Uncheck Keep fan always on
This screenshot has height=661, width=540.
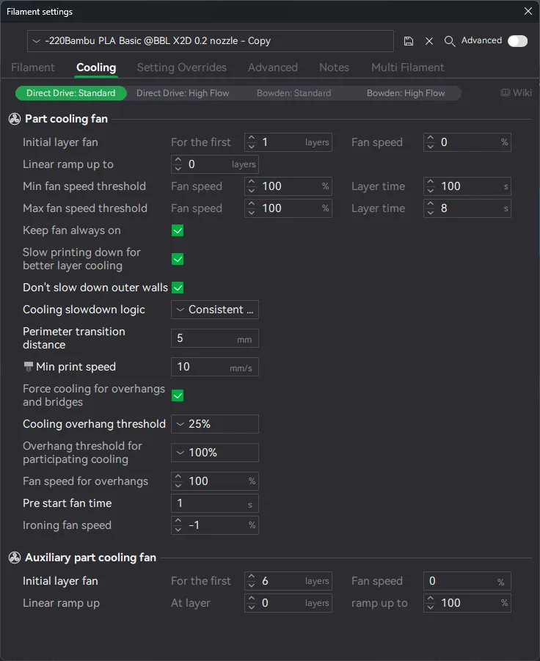tap(178, 230)
